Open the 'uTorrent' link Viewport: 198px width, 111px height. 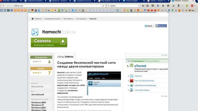[140, 66]
